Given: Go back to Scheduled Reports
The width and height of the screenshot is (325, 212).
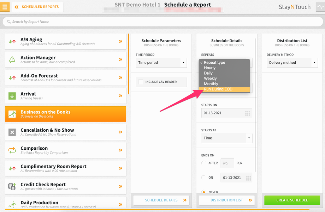Looking at the screenshot, I should [38, 7].
